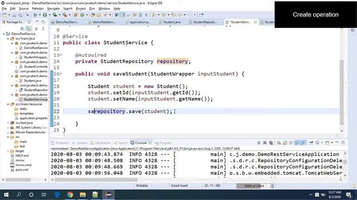This screenshot has width=357, height=200.
Task: Click the Previous Annotation toolbar icon
Action: point(163,15)
